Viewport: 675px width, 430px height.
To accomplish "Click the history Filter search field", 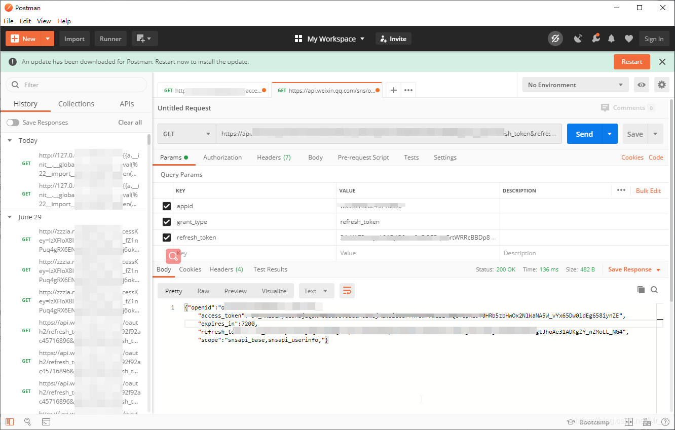I will (76, 85).
